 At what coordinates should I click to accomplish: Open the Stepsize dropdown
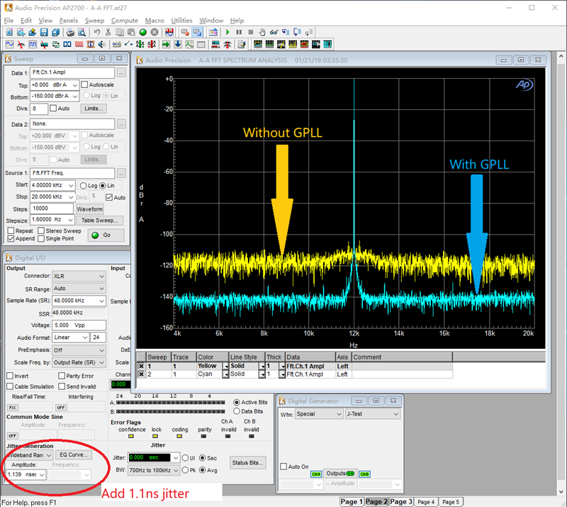click(x=70, y=219)
